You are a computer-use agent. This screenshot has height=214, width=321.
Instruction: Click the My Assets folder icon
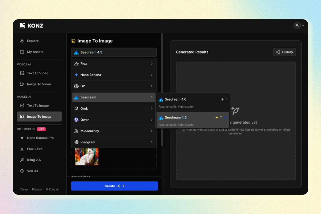[x=22, y=52]
